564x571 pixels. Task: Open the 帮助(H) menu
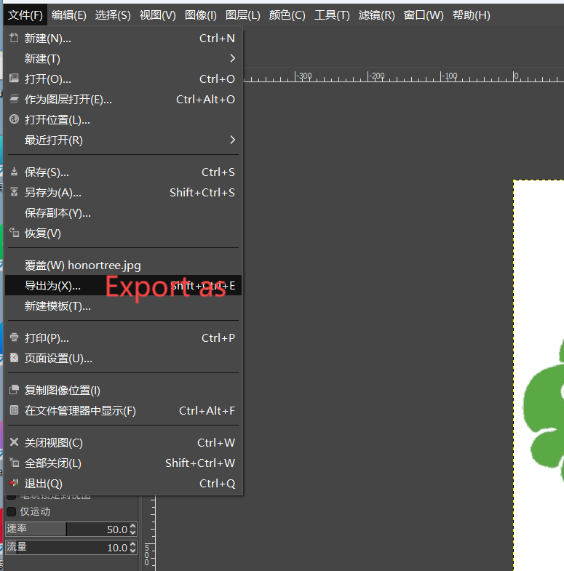coord(471,15)
